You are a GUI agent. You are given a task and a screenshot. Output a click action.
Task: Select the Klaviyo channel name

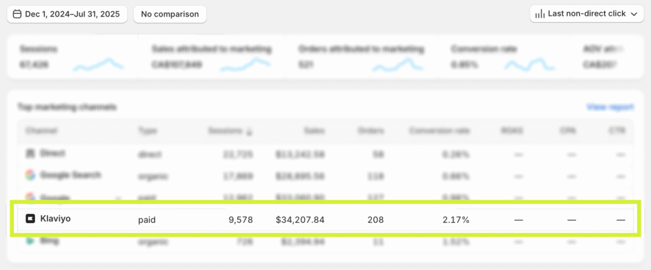pyautogui.click(x=54, y=219)
